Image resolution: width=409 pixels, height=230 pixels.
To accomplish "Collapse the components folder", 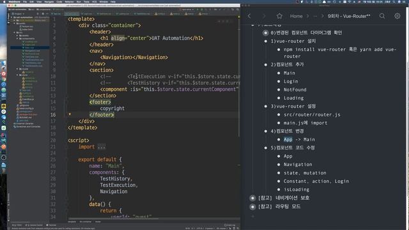I will pyautogui.click(x=17, y=38).
